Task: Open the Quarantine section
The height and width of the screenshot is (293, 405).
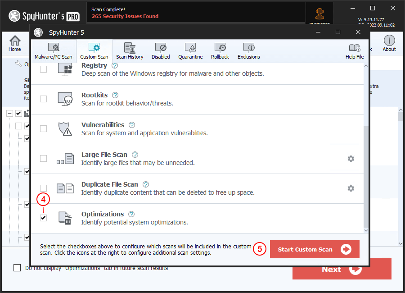Action: pos(190,51)
